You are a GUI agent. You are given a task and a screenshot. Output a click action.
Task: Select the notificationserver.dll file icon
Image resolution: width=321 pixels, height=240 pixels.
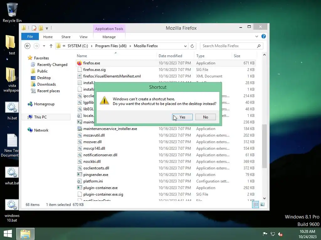[x=80, y=155]
